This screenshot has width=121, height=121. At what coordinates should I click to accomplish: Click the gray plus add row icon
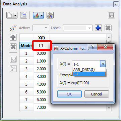click(13, 37)
